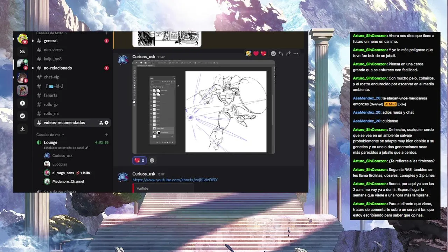Open the message more options ellipsis
448x252 pixels.
click(x=296, y=54)
